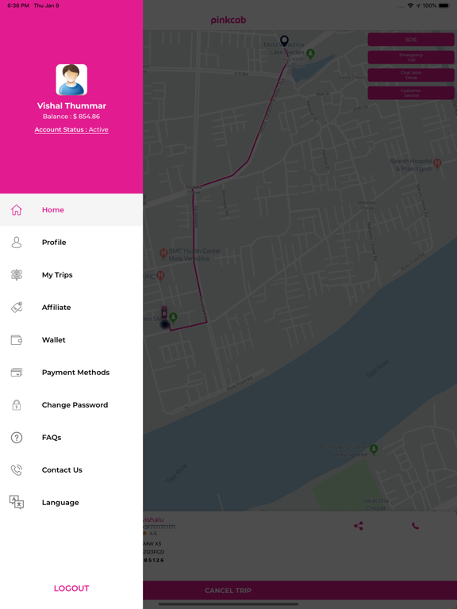Open Wallet menu item

point(71,340)
